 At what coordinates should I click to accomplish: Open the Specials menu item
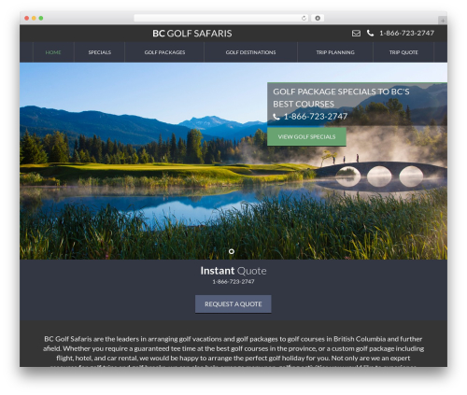pos(100,52)
